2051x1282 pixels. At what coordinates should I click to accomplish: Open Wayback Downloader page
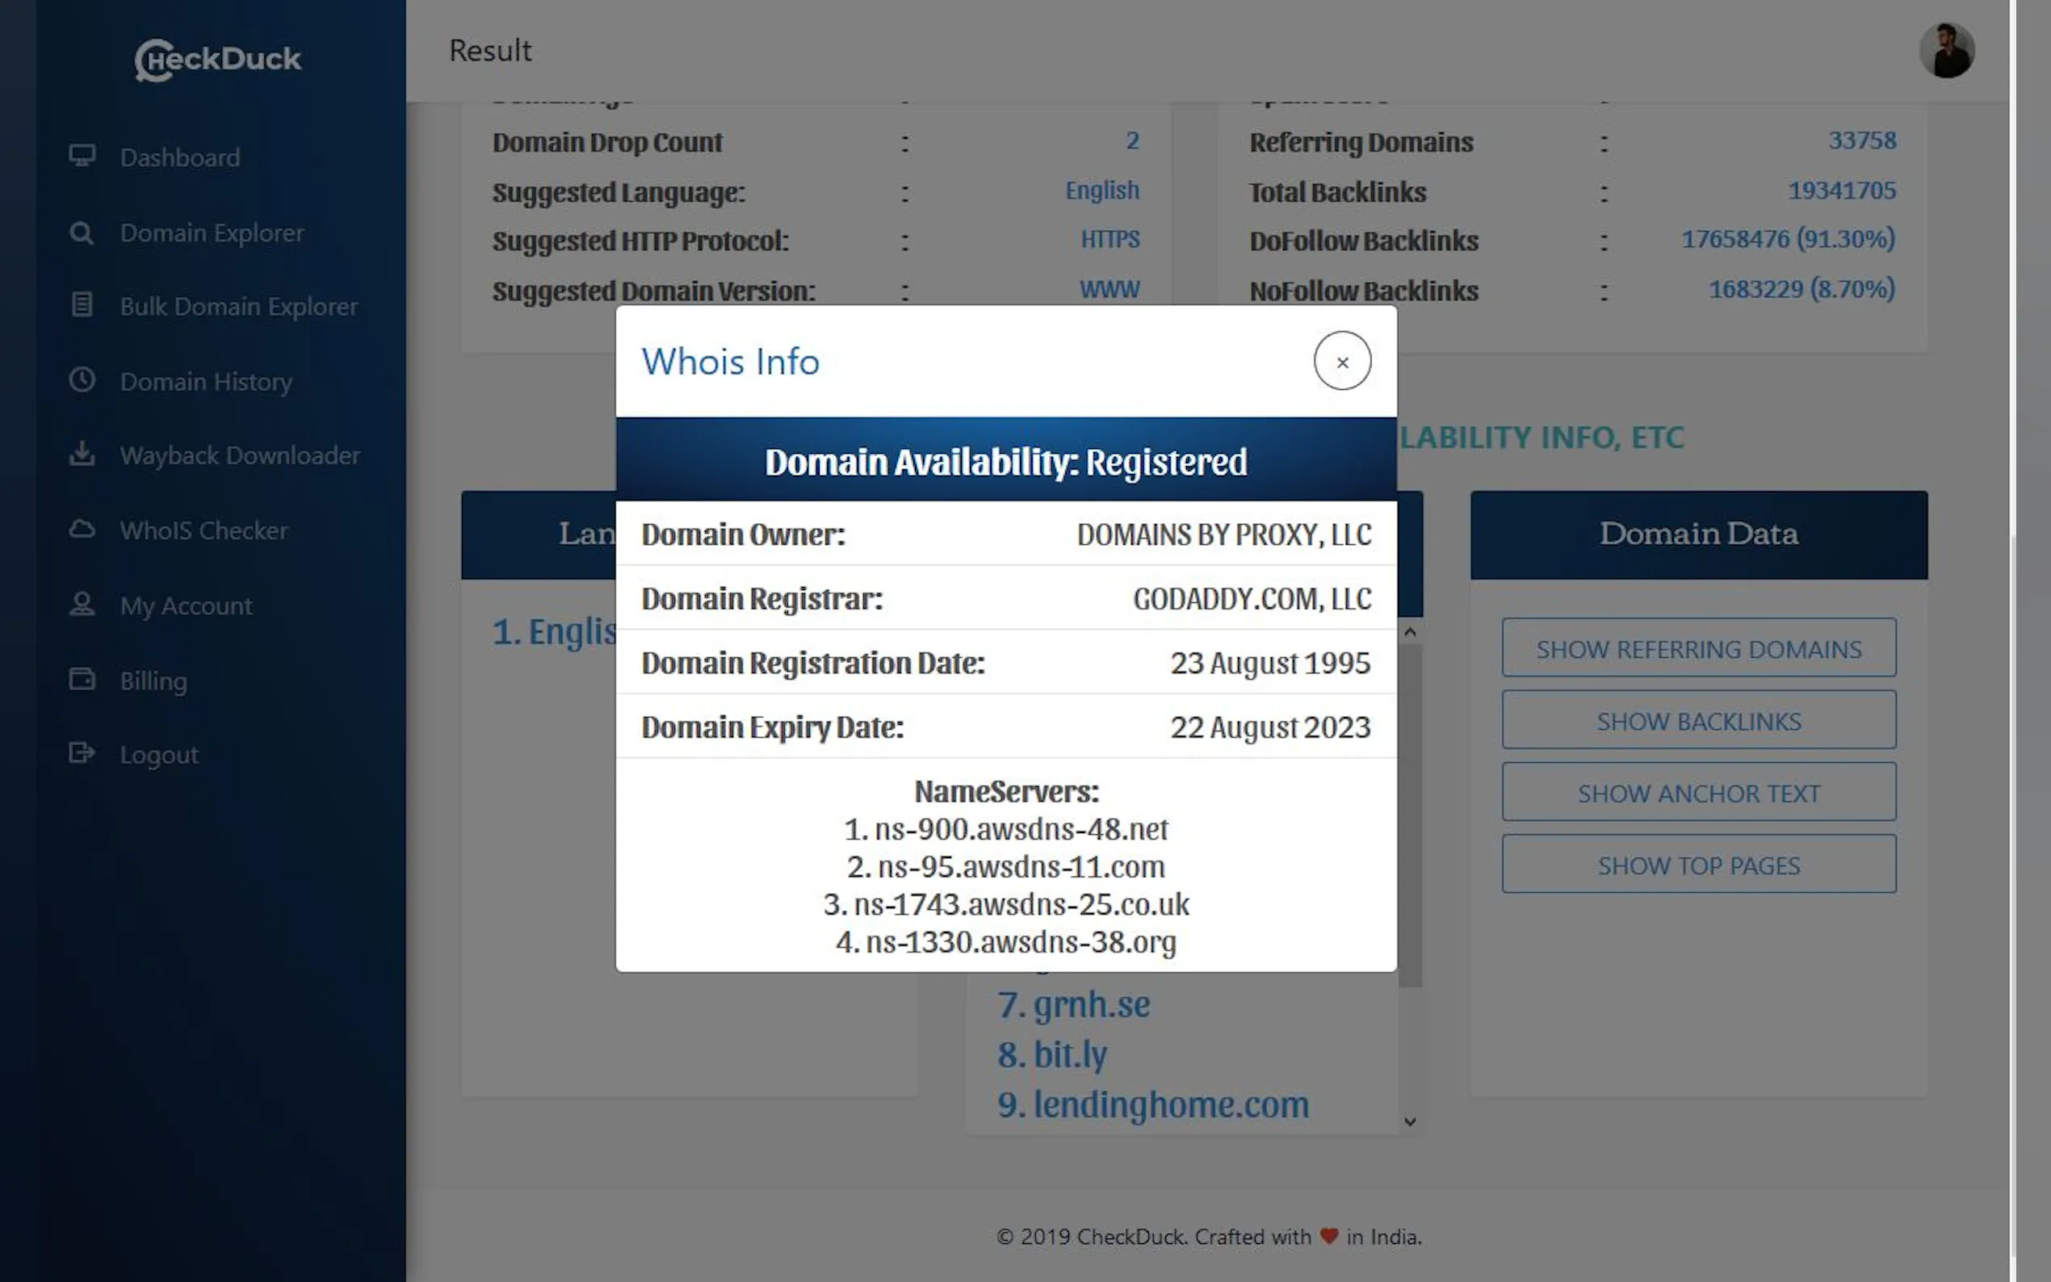(240, 455)
